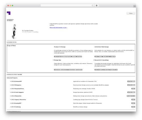Click the PRODUCT tag on the Code Snippets row
This screenshot has width=142, height=120.
tap(131, 92)
